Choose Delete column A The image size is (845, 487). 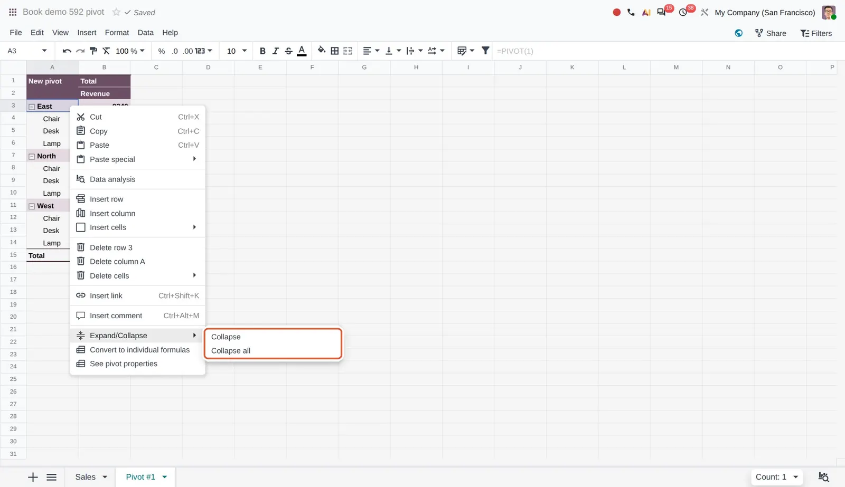[x=137, y=262]
